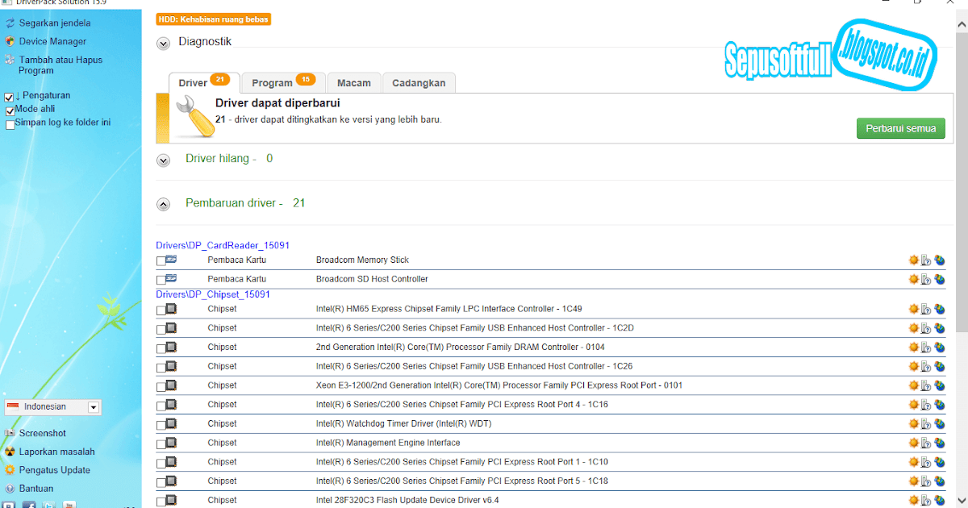Click globe icon for USB Enhanced Host Controller 1C26

pos(940,366)
